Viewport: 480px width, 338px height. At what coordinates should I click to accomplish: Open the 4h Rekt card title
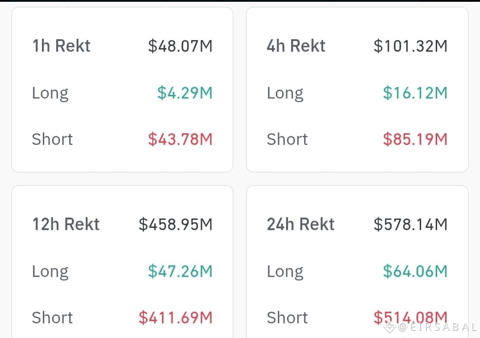coord(296,46)
